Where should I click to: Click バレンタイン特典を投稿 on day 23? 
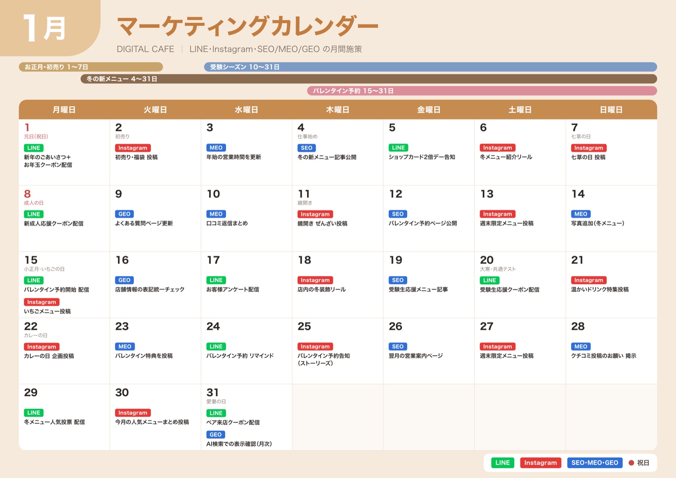pyautogui.click(x=144, y=356)
